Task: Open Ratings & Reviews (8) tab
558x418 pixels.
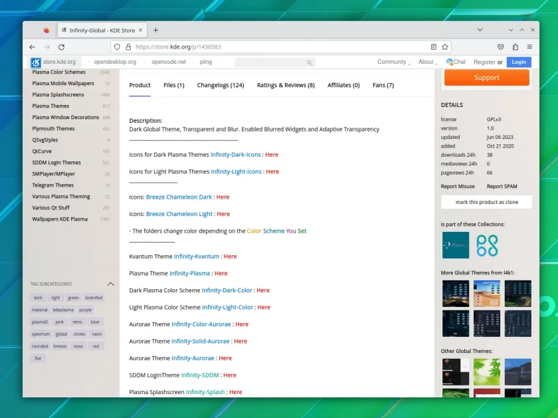Action: click(286, 85)
